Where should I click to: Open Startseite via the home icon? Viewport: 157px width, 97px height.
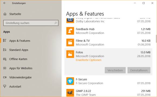tap(5, 14)
